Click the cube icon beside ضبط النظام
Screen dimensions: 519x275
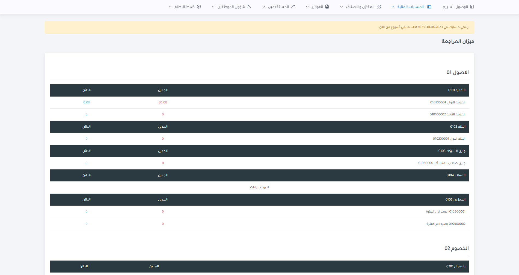(x=199, y=7)
